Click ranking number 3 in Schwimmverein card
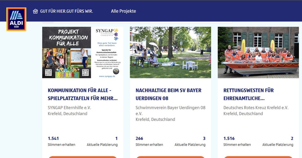302x158 pixels. [204, 138]
